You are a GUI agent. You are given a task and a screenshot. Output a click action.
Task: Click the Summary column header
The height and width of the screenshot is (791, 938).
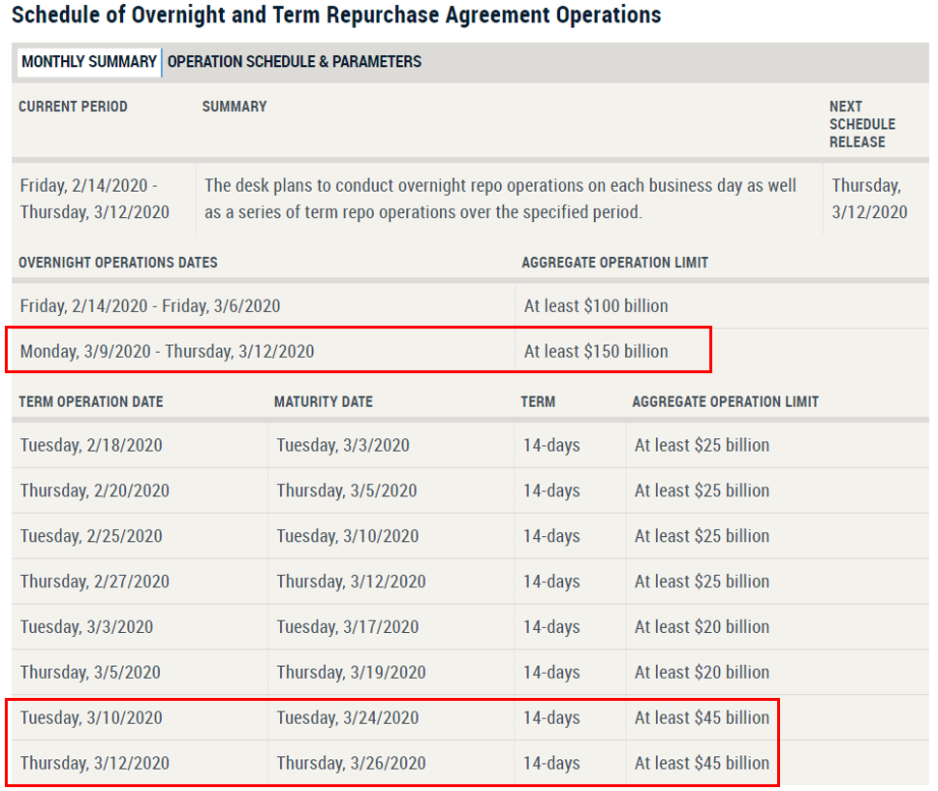234,107
